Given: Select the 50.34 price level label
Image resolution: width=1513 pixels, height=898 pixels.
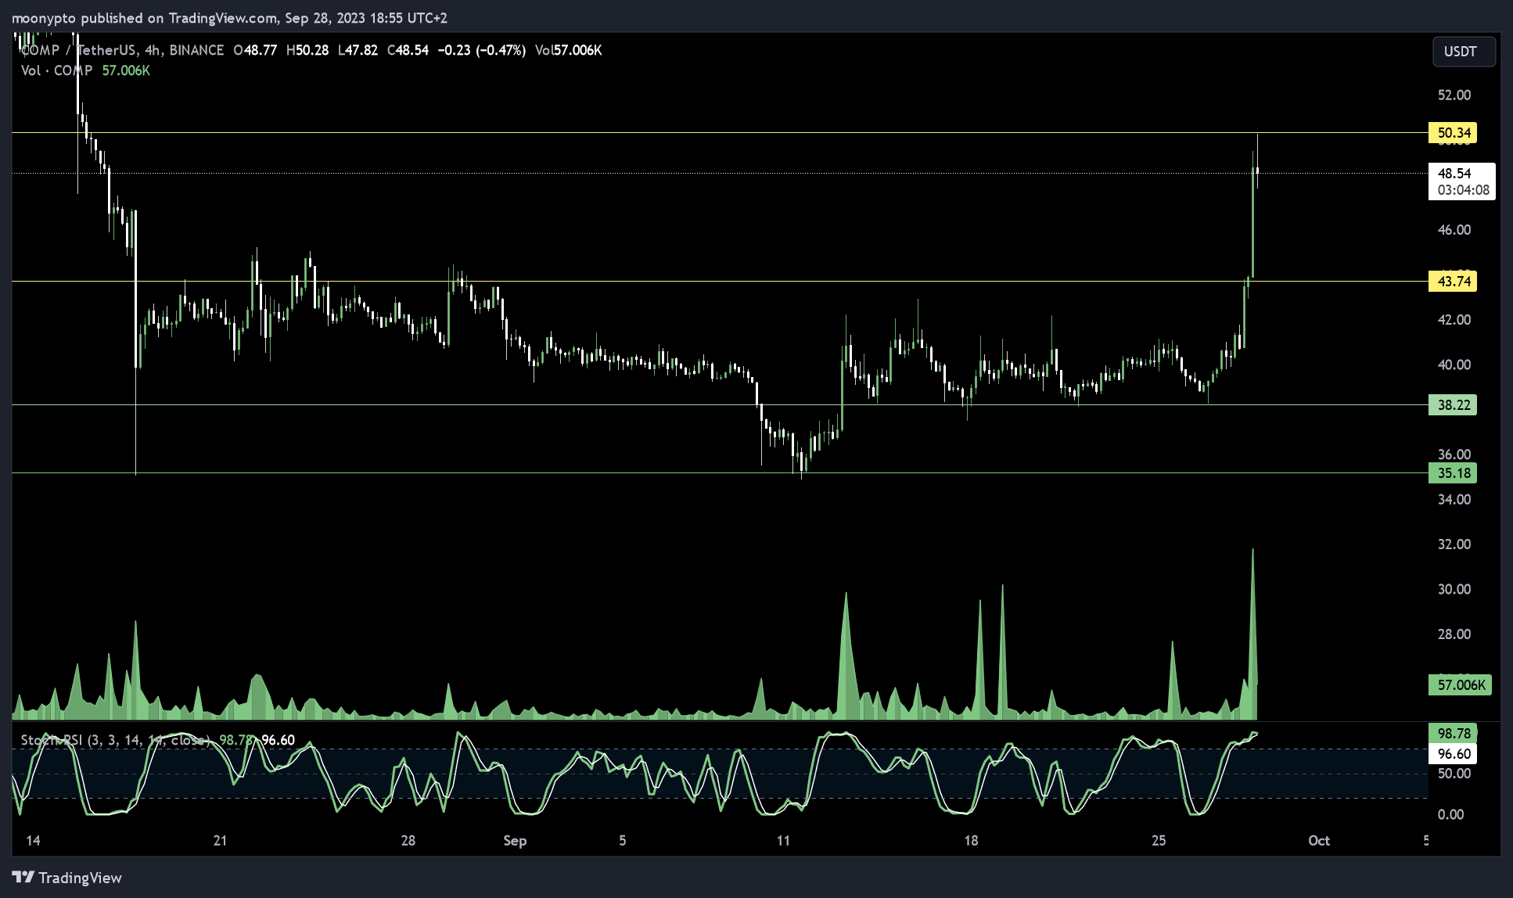Looking at the screenshot, I should click(1453, 133).
